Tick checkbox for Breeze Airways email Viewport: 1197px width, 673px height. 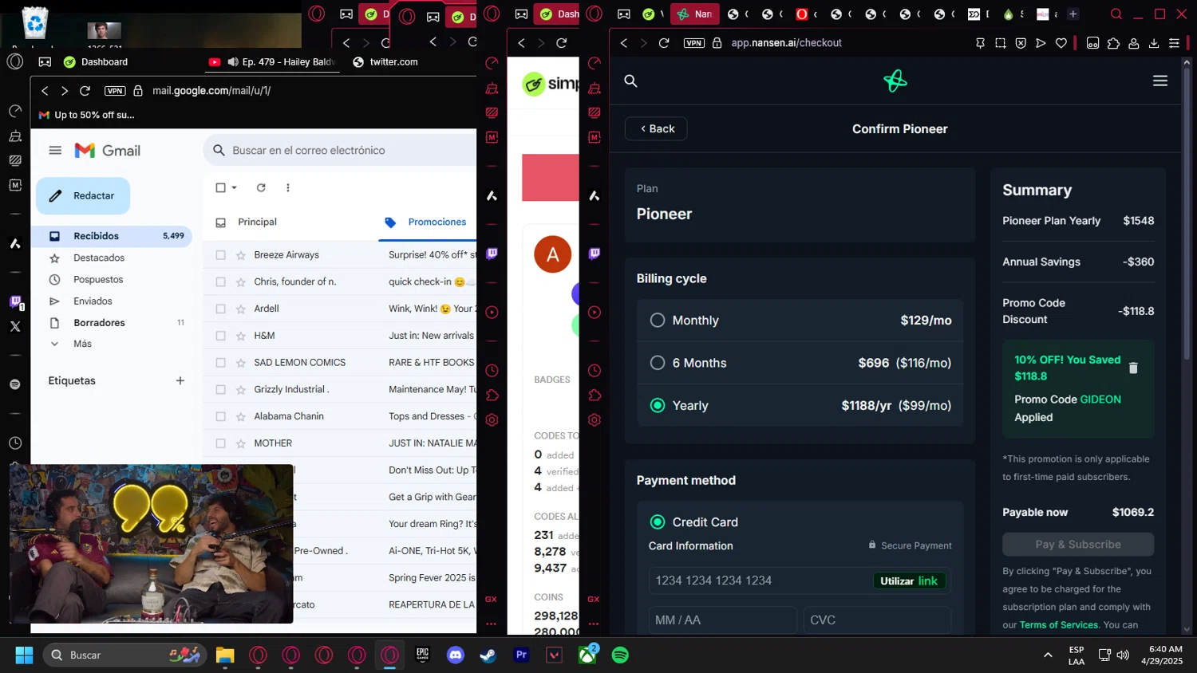pyautogui.click(x=220, y=255)
